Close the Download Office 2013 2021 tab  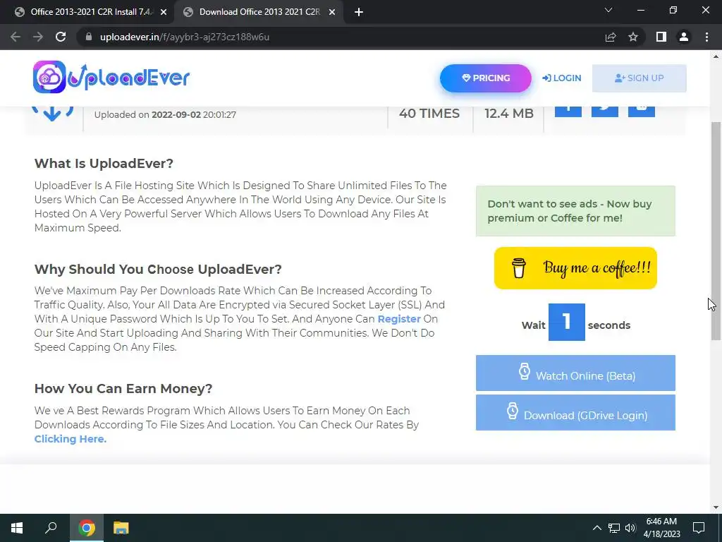[x=332, y=13]
